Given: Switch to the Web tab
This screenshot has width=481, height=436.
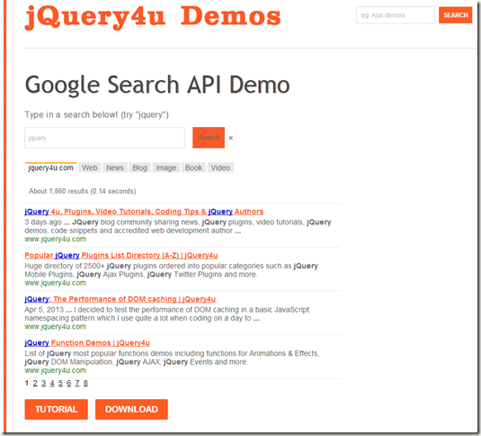Looking at the screenshot, I should (90, 168).
